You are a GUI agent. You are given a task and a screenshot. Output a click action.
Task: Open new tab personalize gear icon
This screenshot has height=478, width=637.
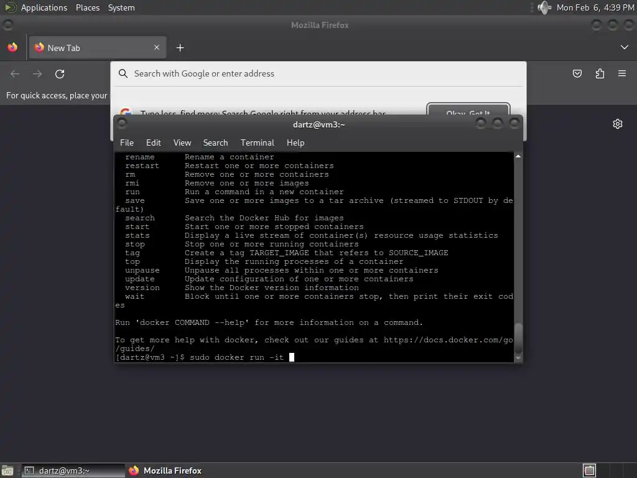(618, 124)
